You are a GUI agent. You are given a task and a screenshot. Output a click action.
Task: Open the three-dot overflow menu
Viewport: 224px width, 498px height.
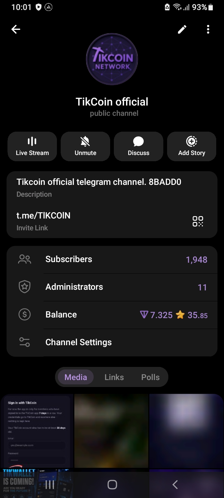click(208, 29)
